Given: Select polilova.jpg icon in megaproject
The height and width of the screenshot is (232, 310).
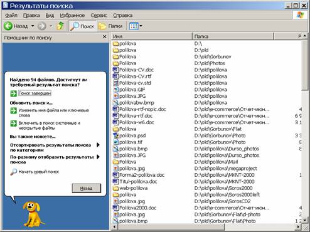Looking at the screenshot, I should [x=115, y=168].
